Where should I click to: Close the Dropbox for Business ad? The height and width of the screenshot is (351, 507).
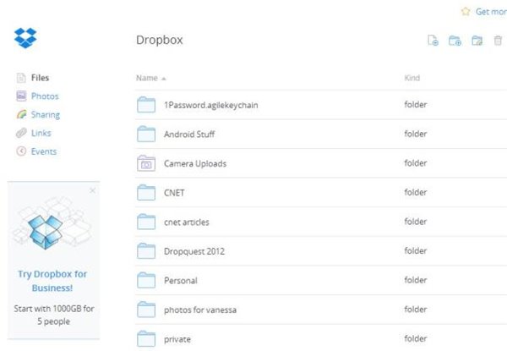tap(92, 191)
